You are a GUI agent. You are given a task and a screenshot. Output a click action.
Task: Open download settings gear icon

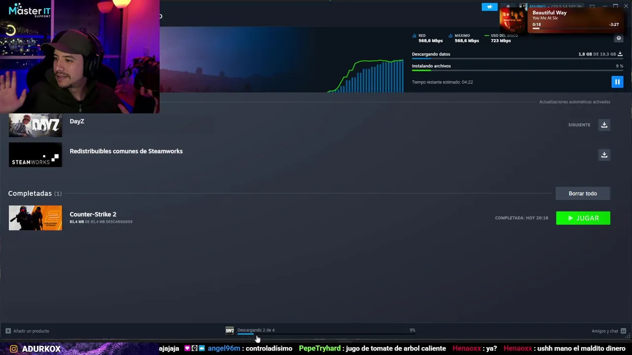(x=619, y=38)
